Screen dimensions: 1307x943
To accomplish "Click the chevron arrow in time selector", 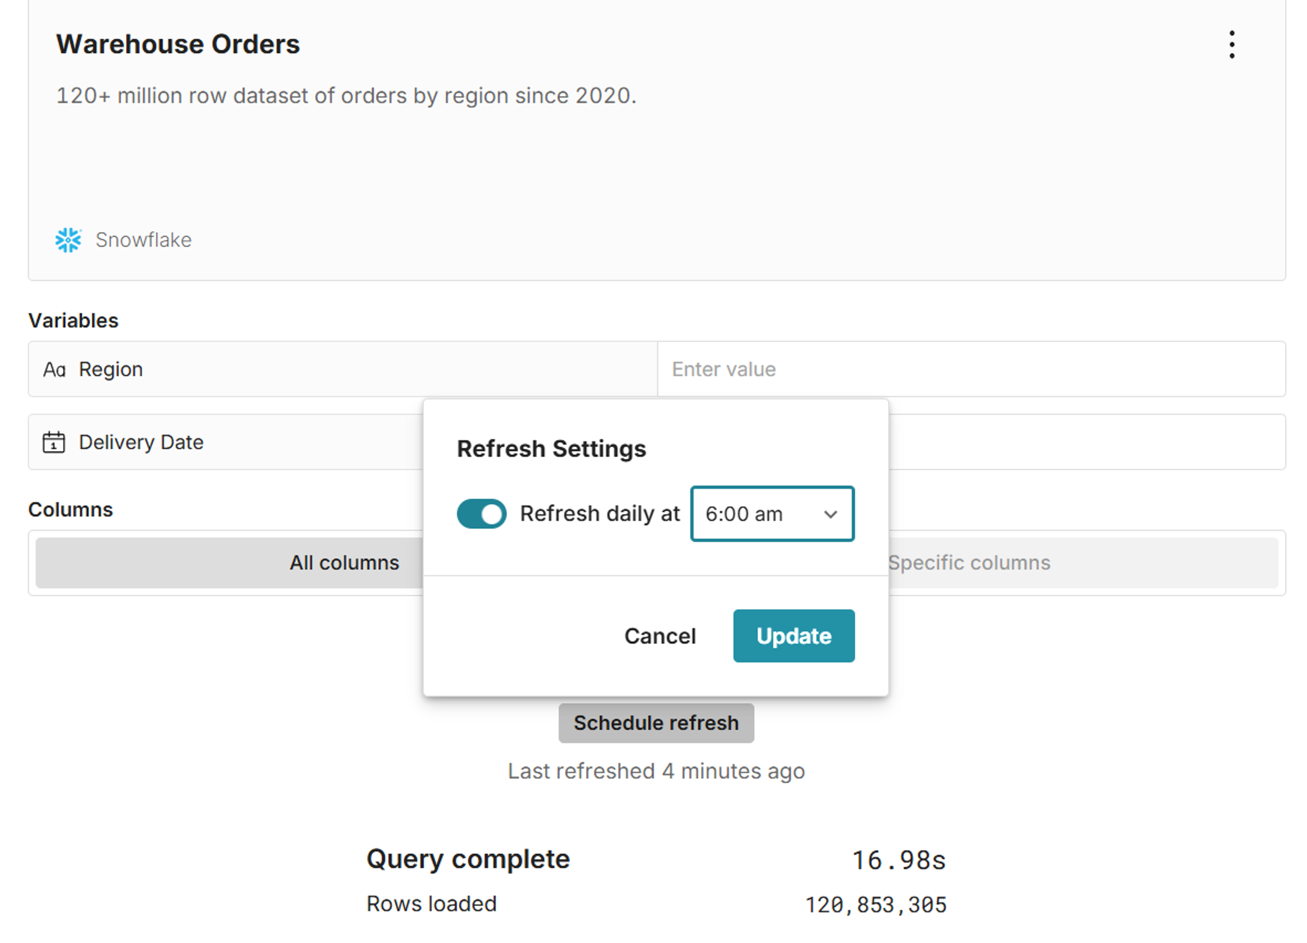I will (830, 514).
